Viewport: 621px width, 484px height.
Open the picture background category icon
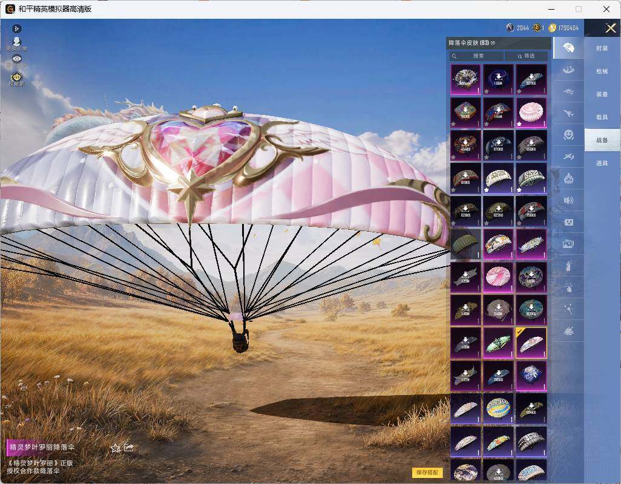click(x=568, y=244)
